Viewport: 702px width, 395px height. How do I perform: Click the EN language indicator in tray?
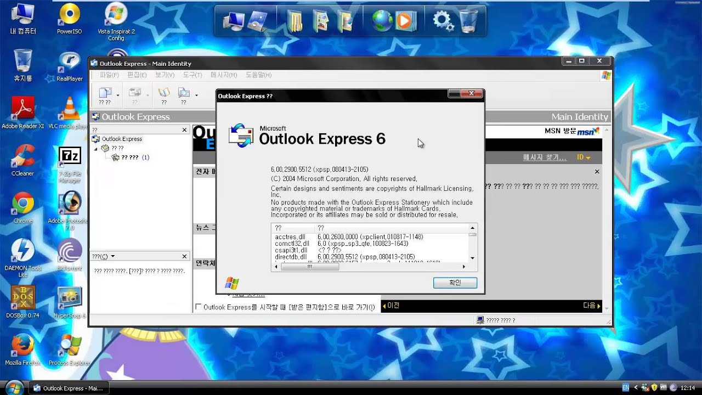[626, 387]
